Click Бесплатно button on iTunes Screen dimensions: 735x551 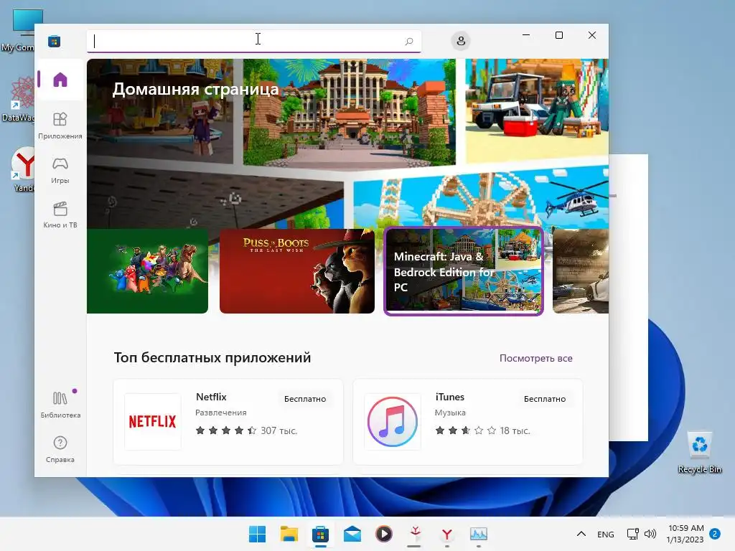(x=545, y=399)
